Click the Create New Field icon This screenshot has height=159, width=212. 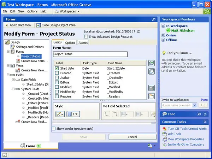click(18, 122)
